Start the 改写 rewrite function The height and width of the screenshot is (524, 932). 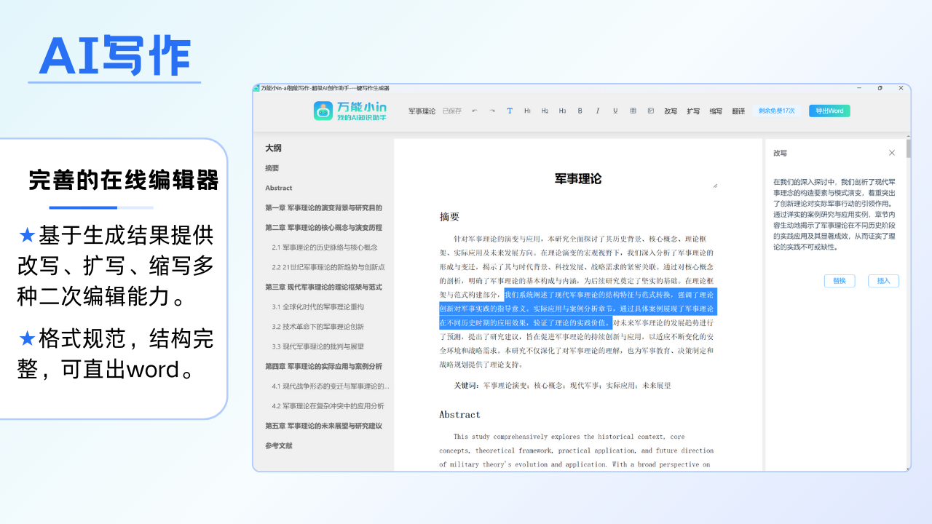tap(671, 111)
